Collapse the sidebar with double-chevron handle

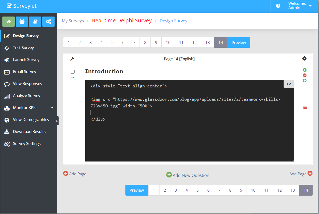[x=56, y=121]
